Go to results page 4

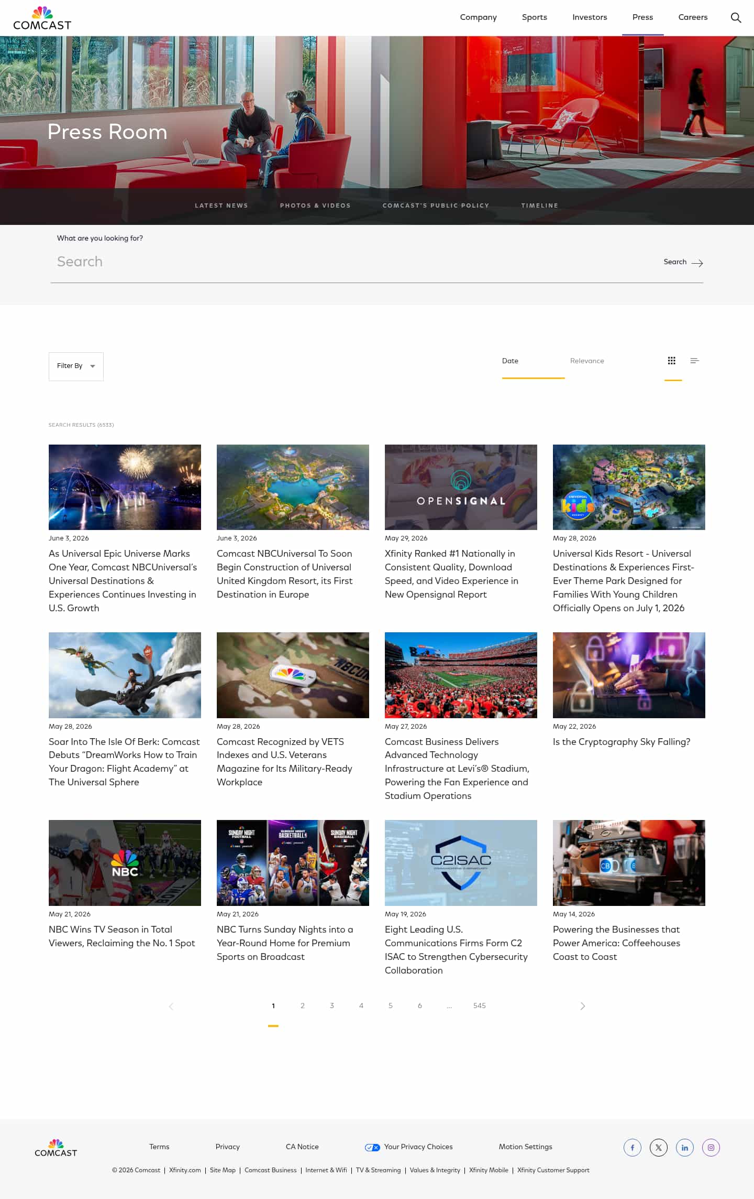(x=361, y=1006)
